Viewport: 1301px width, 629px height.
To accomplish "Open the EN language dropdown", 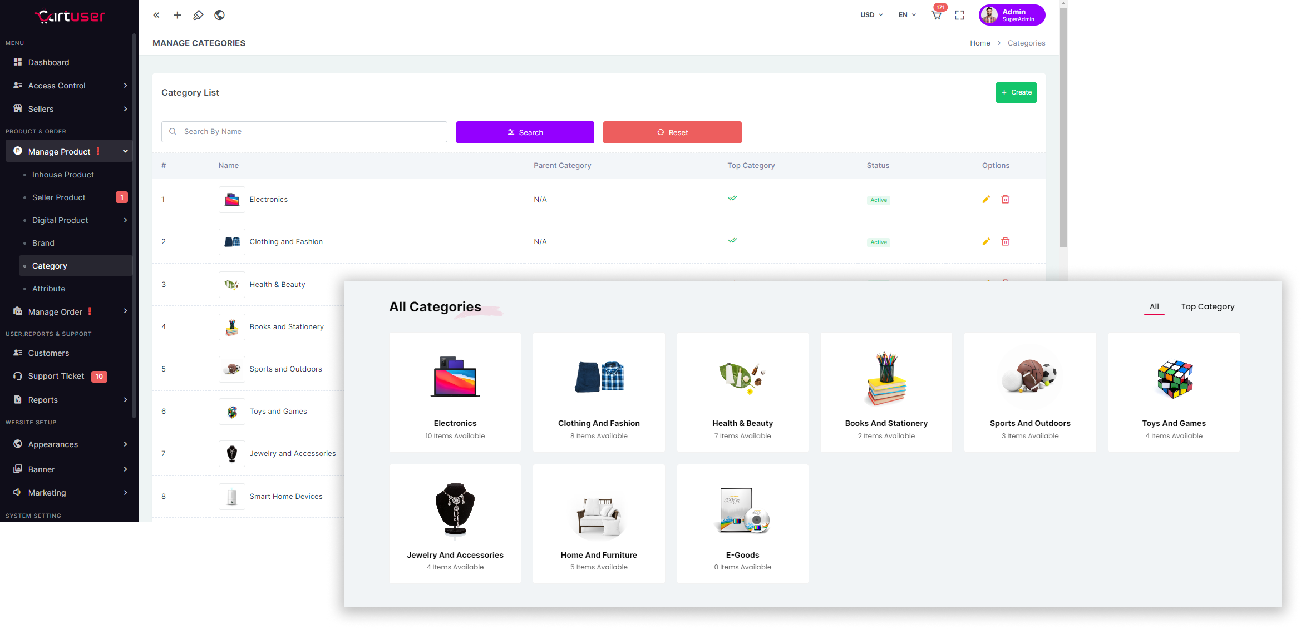I will point(907,15).
